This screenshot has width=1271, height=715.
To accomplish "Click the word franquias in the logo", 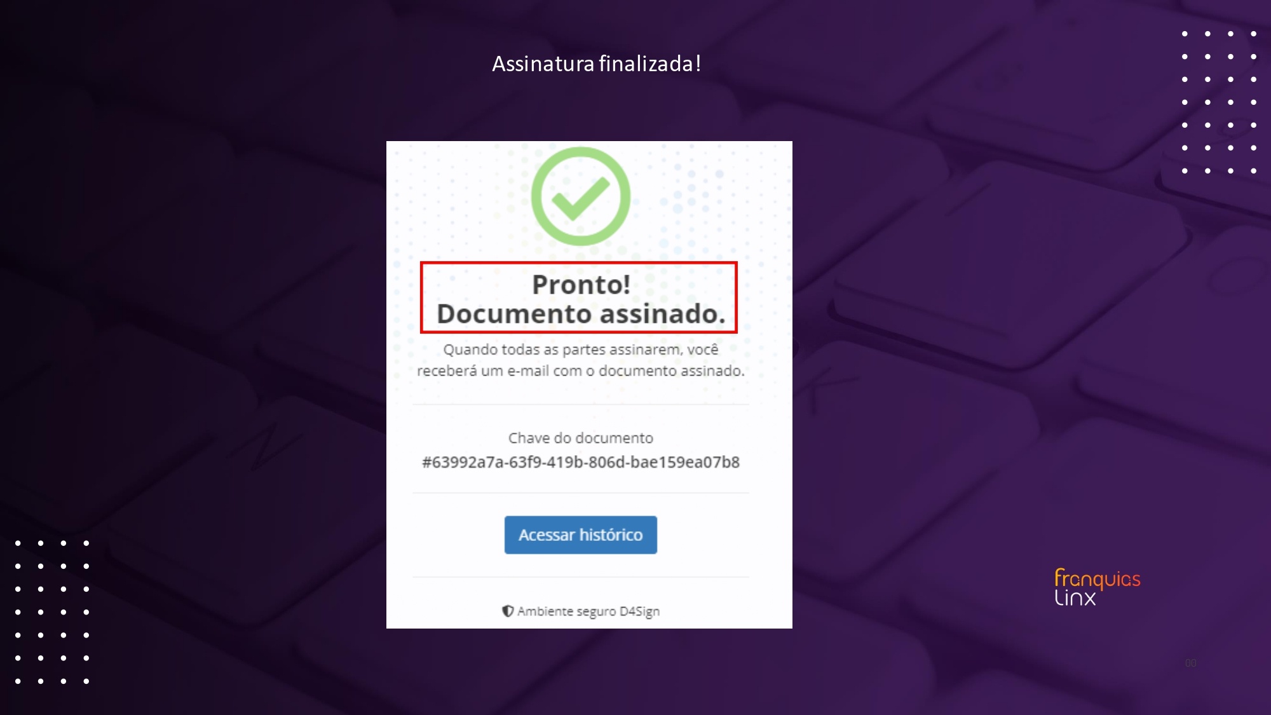I will 1098,578.
